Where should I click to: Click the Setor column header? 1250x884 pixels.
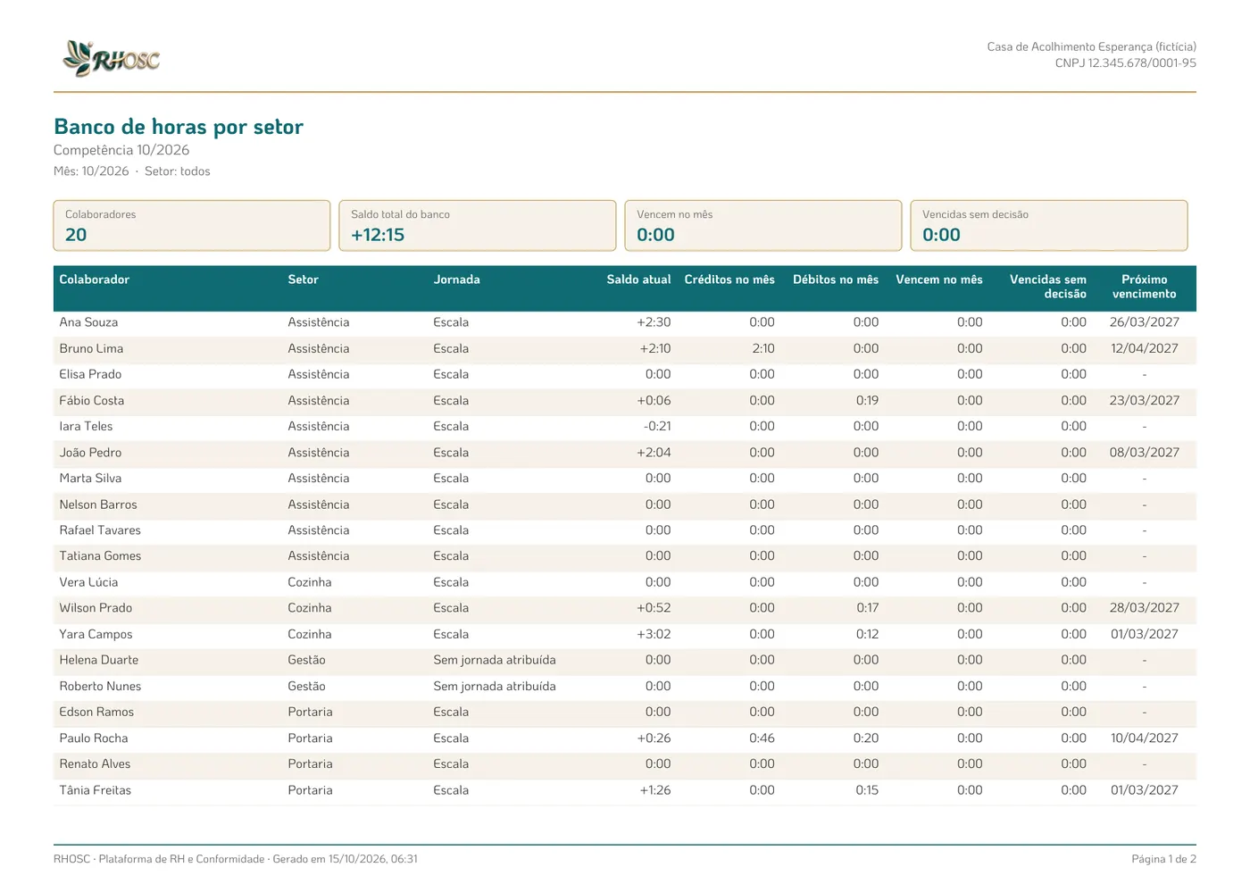pos(303,279)
